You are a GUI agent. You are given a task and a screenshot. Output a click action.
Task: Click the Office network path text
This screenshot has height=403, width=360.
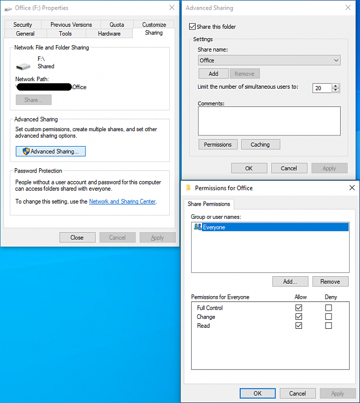point(52,87)
